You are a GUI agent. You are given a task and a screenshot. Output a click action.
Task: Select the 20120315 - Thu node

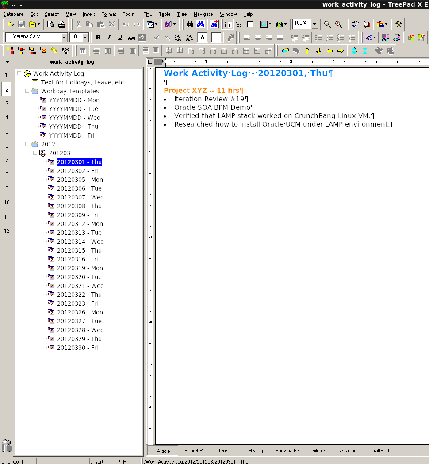pyautogui.click(x=79, y=250)
